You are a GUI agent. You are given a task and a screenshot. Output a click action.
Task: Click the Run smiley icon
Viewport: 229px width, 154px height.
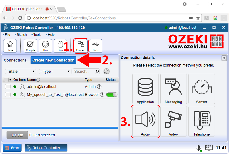[46, 46]
